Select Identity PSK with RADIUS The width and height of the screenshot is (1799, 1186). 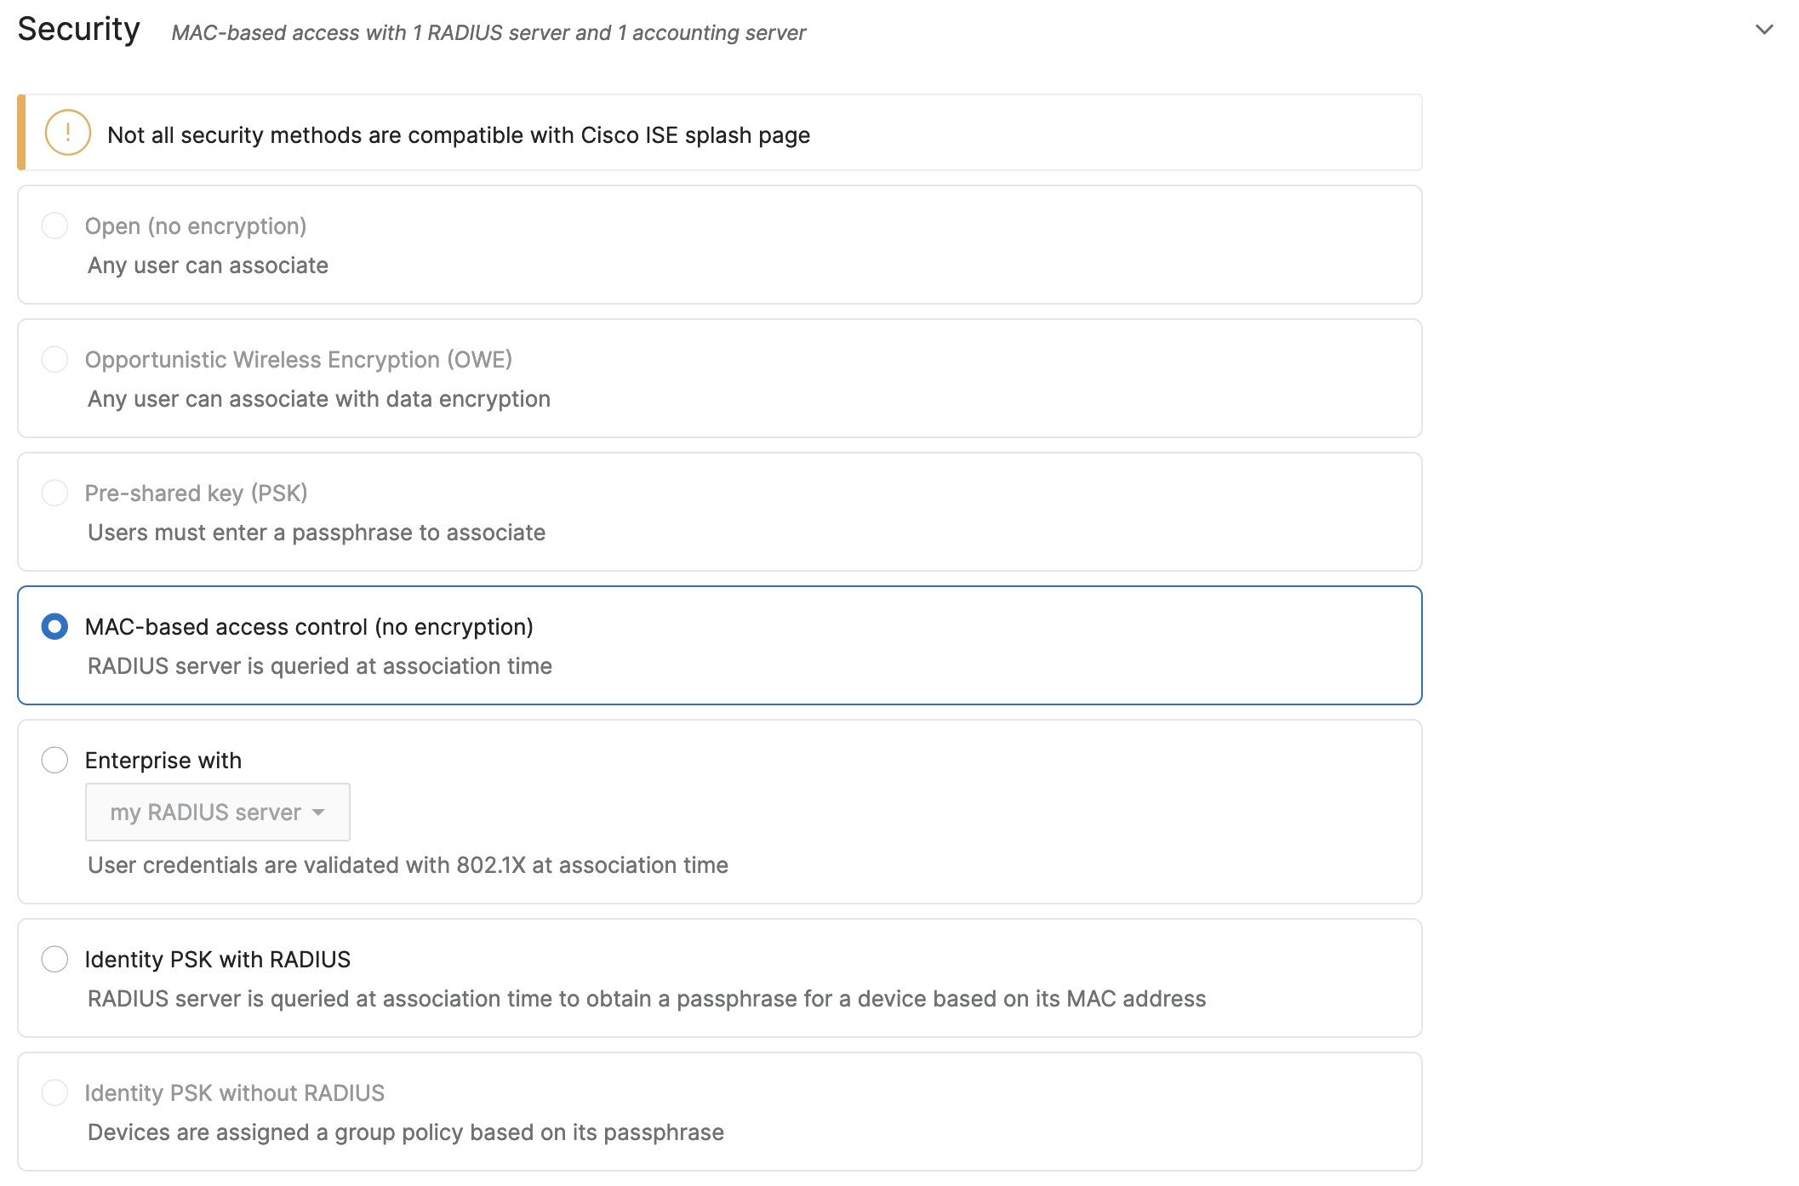pyautogui.click(x=55, y=959)
